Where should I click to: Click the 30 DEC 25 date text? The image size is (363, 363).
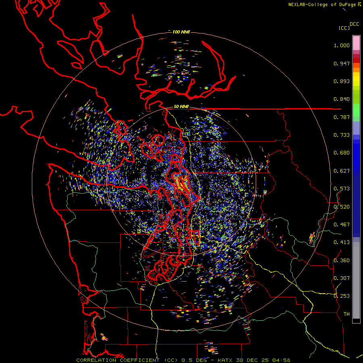pos(252,360)
